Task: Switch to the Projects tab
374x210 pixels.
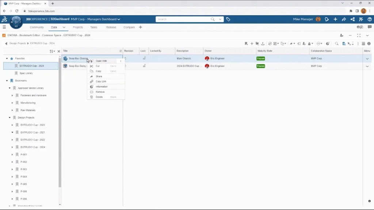Action: (78, 27)
